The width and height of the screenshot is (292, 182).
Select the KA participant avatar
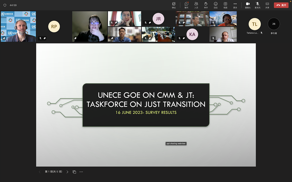pyautogui.click(x=192, y=34)
